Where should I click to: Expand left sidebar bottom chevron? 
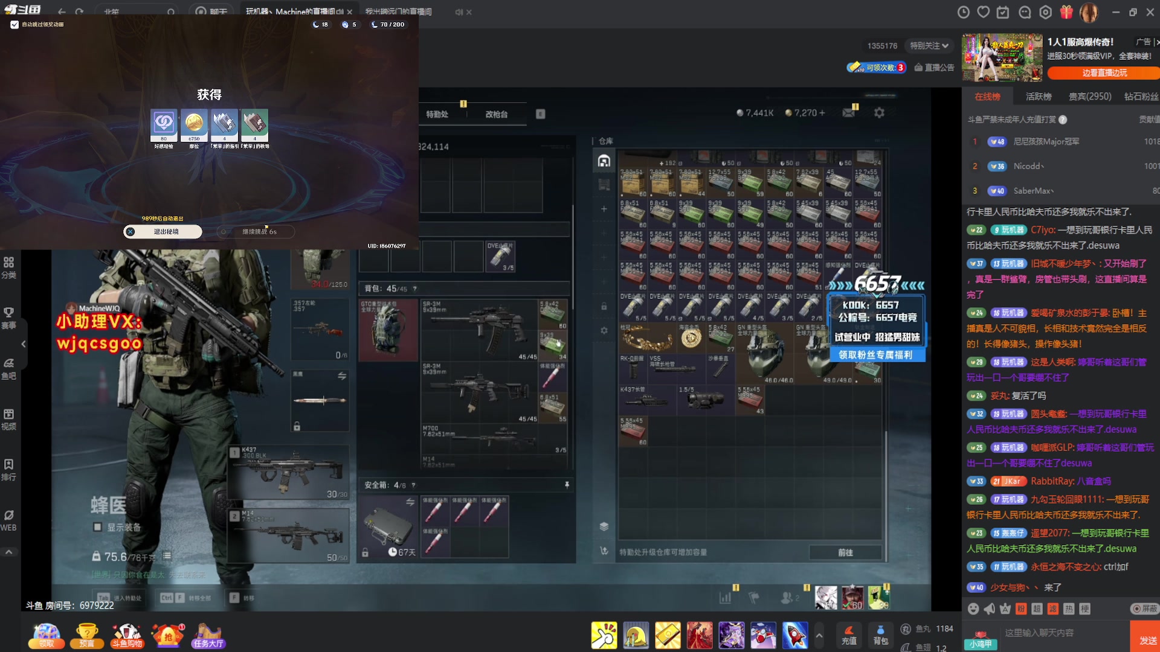[8, 552]
